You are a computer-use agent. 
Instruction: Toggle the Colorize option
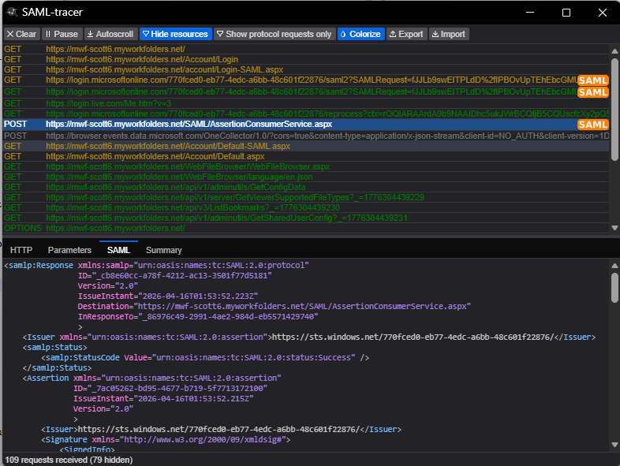click(360, 34)
